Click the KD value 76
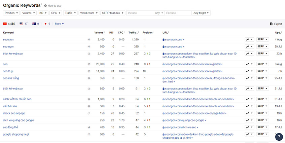 tap(112, 113)
